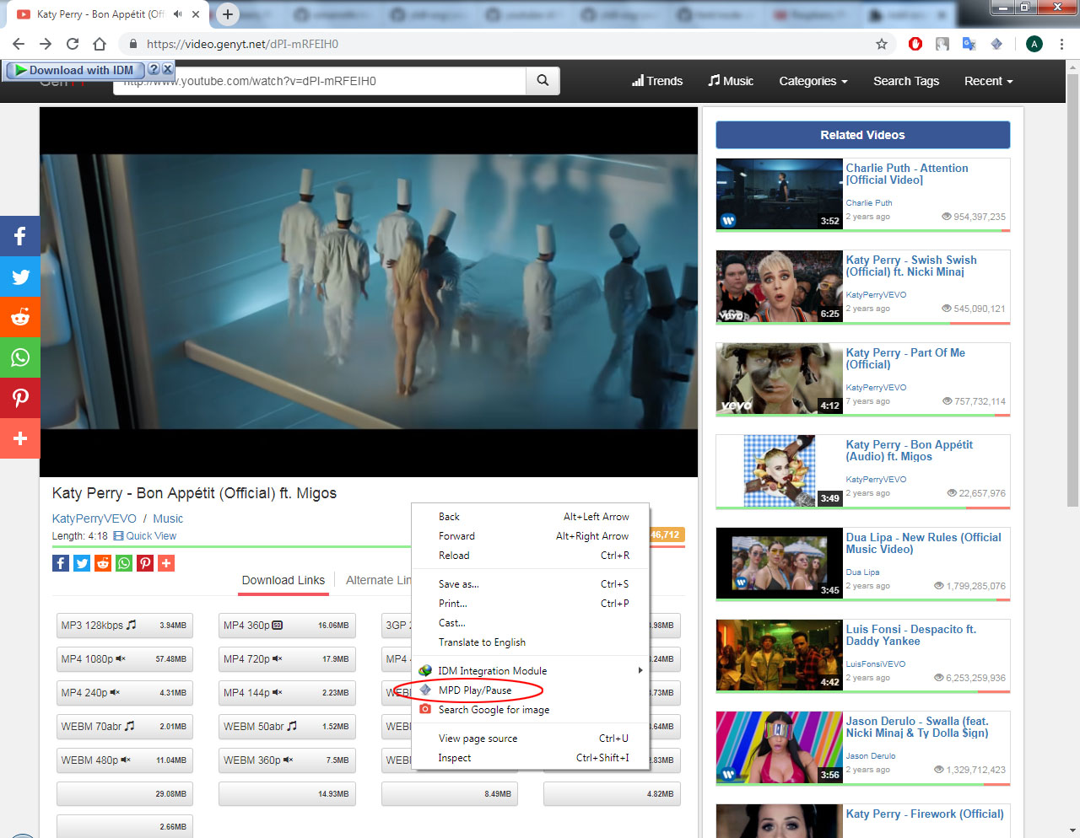Download the MP4 1080p file
The image size is (1080, 838).
tap(125, 659)
